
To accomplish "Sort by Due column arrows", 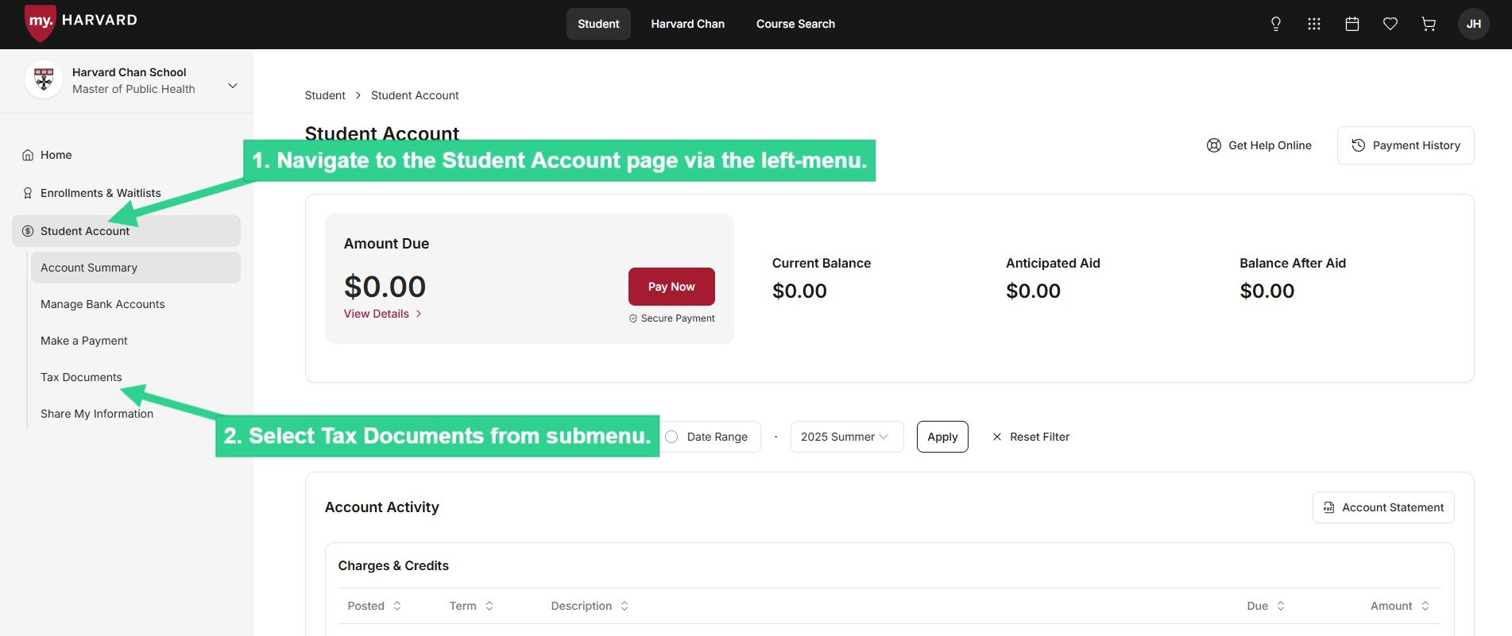I will coord(1281,606).
